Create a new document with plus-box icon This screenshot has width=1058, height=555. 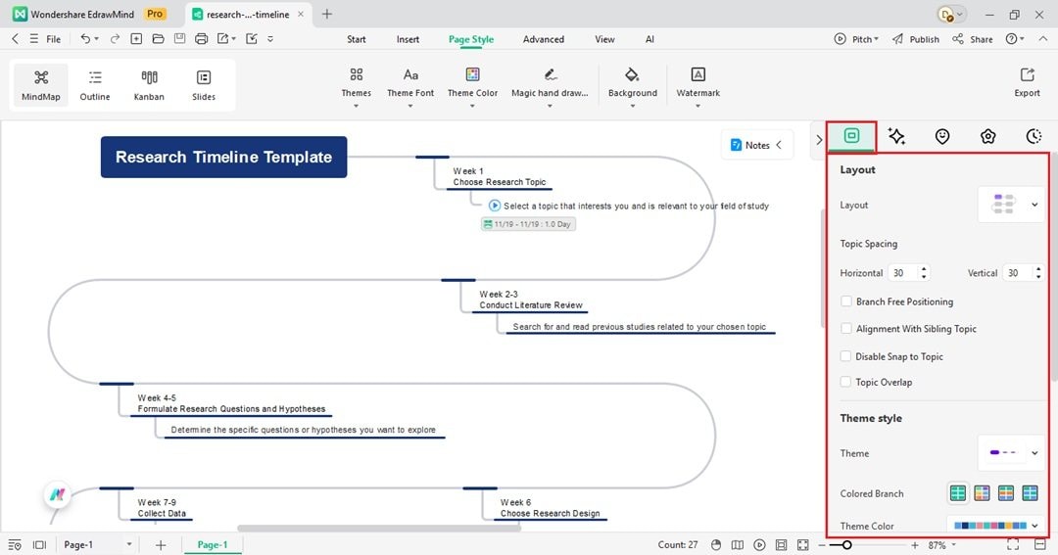click(x=136, y=39)
